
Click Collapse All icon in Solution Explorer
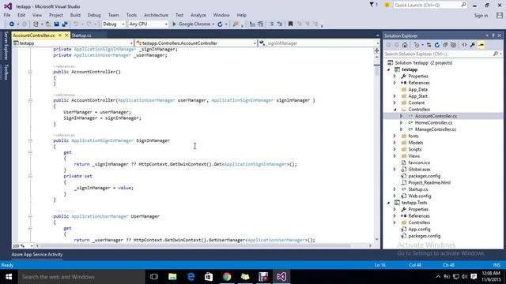tap(445, 45)
